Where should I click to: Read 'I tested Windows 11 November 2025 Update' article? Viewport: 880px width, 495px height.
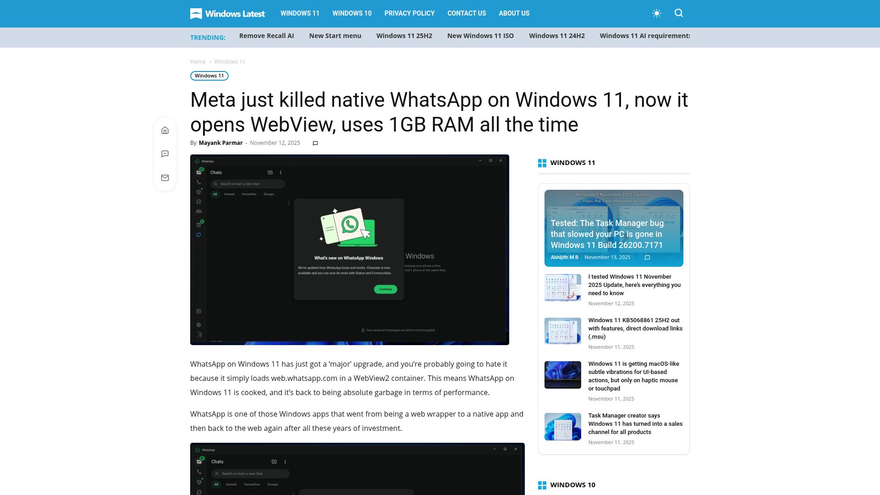click(x=634, y=285)
